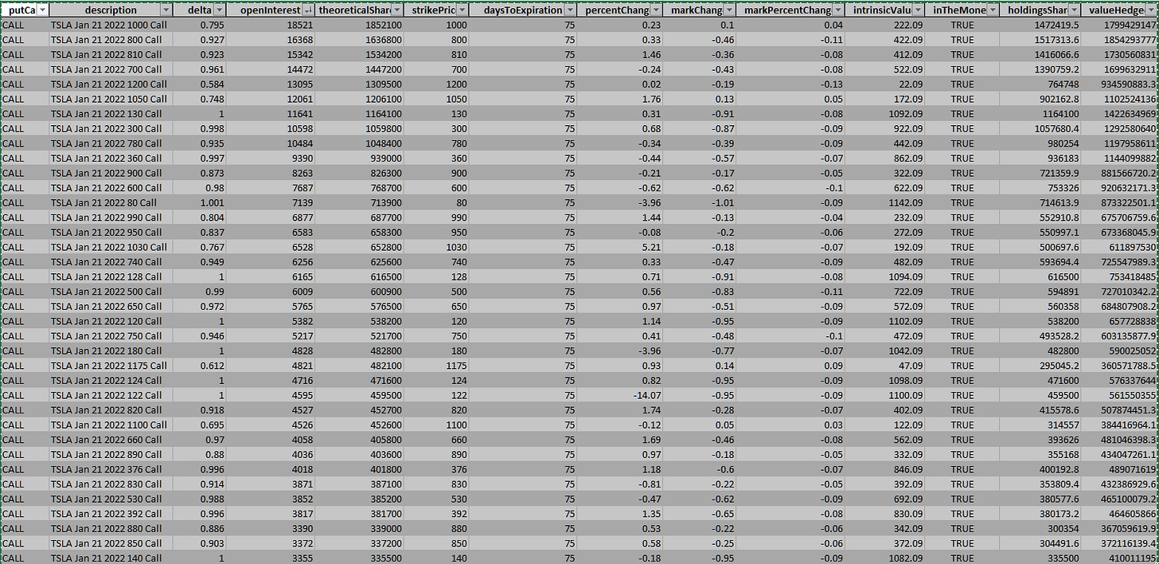Open the strikePric column filter dropdown

point(462,10)
